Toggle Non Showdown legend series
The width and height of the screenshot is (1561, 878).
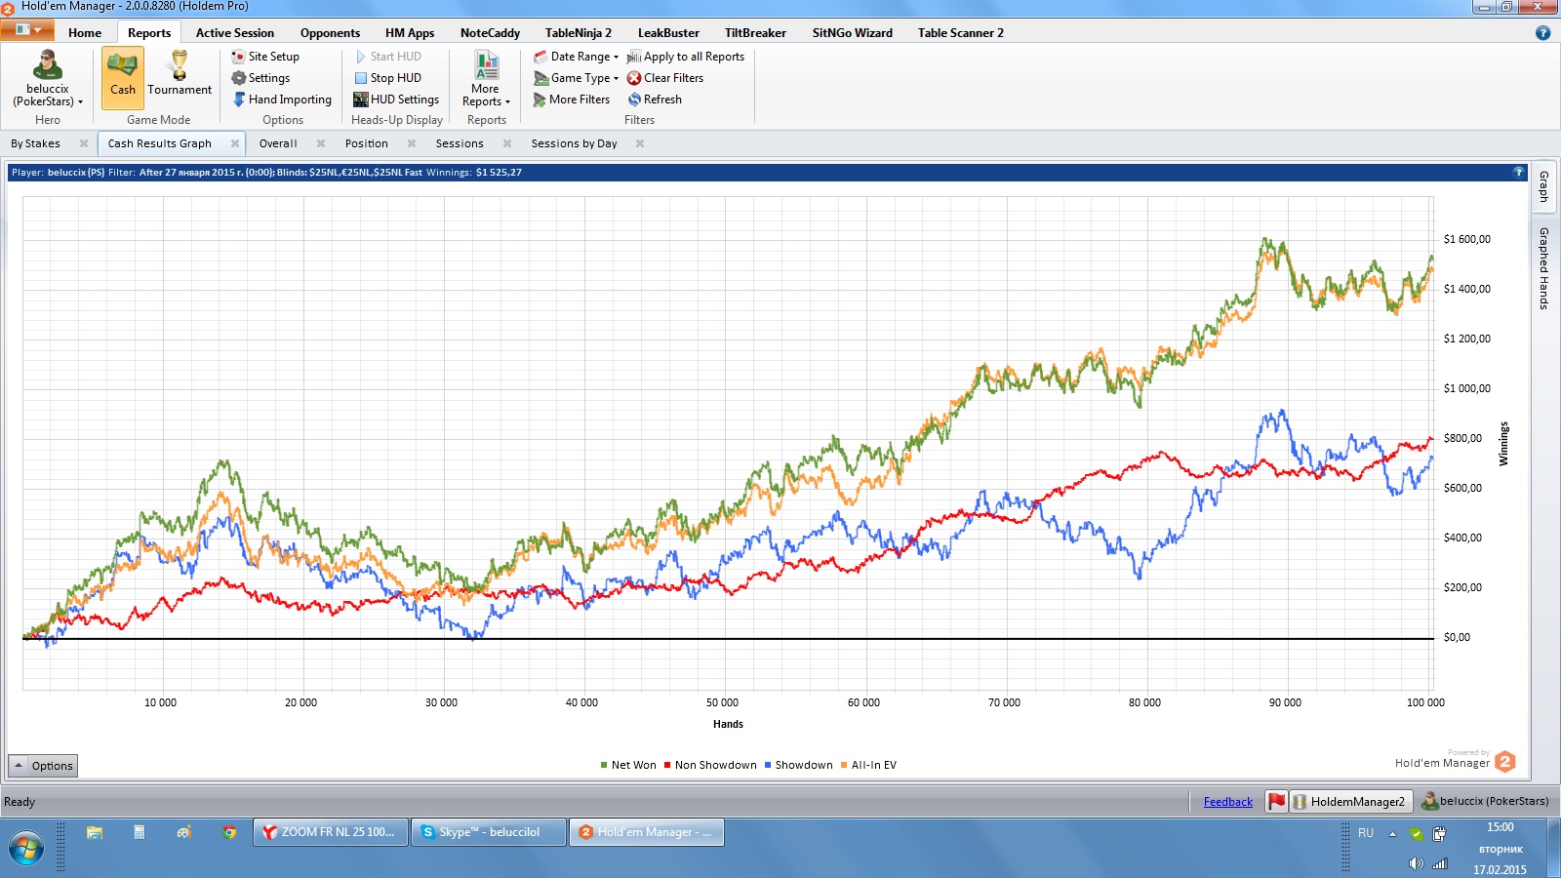click(x=710, y=765)
